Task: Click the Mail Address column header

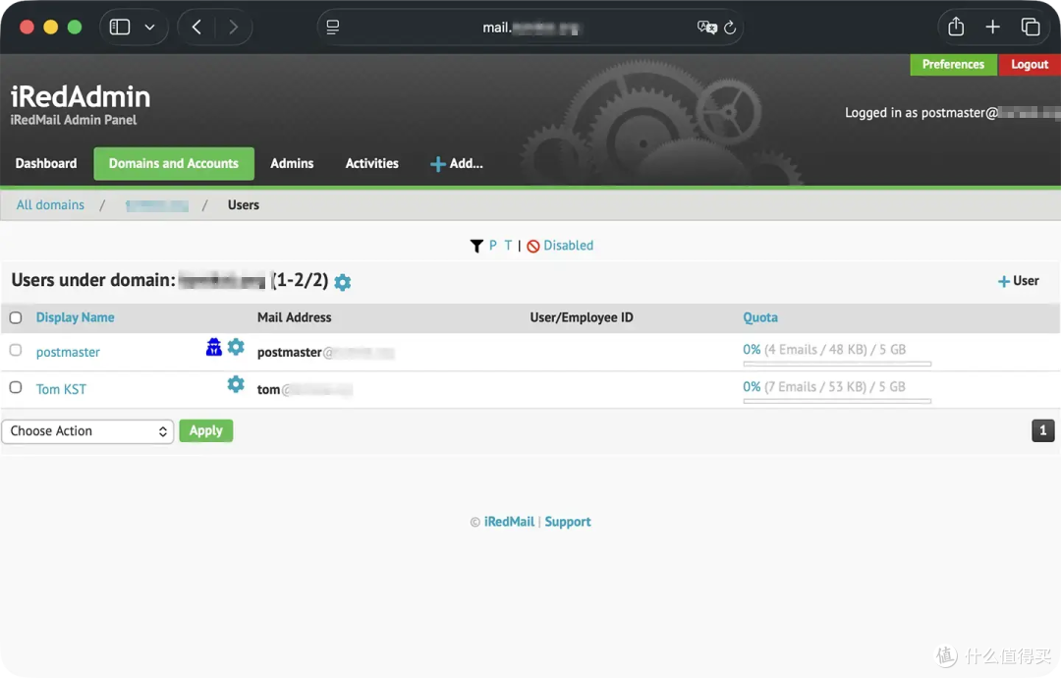Action: pyautogui.click(x=295, y=317)
